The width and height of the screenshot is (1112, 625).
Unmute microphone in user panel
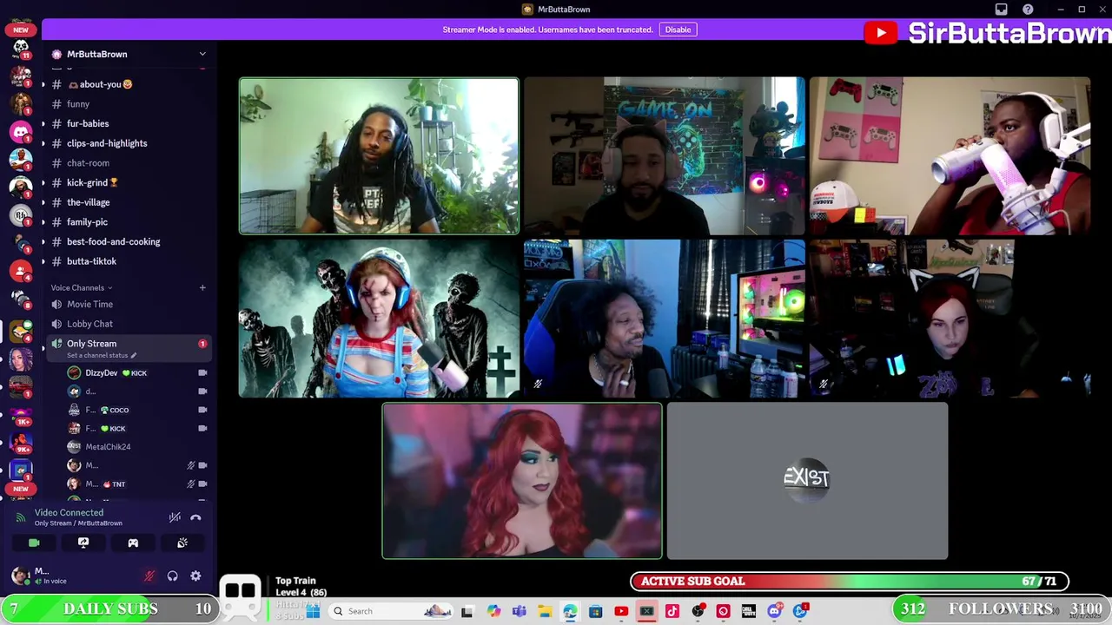(x=149, y=576)
